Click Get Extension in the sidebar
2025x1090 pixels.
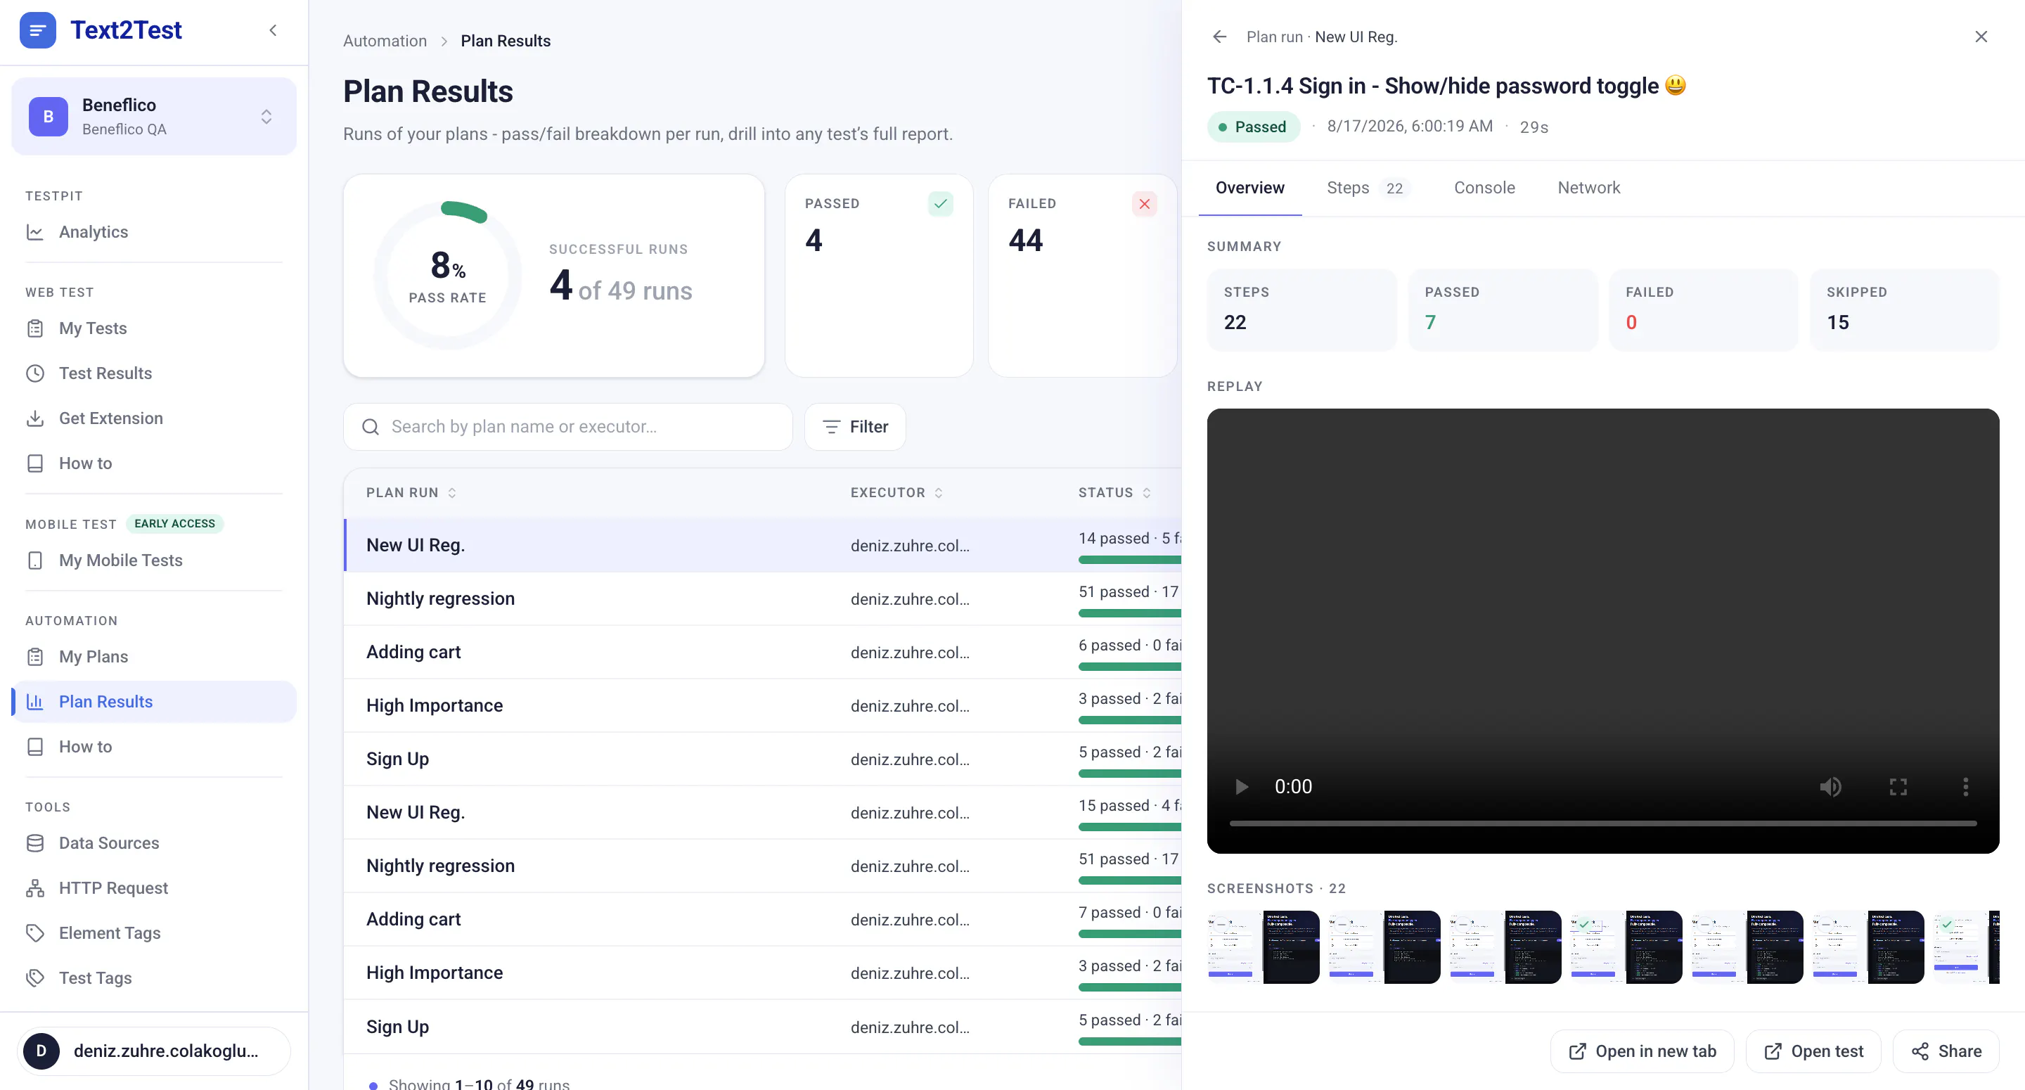click(x=154, y=418)
